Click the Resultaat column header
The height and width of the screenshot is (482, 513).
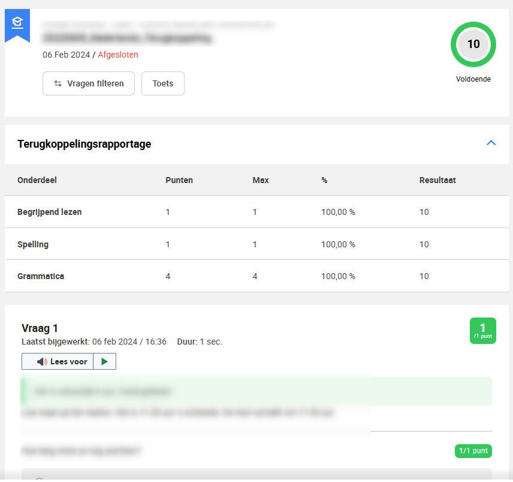[437, 180]
